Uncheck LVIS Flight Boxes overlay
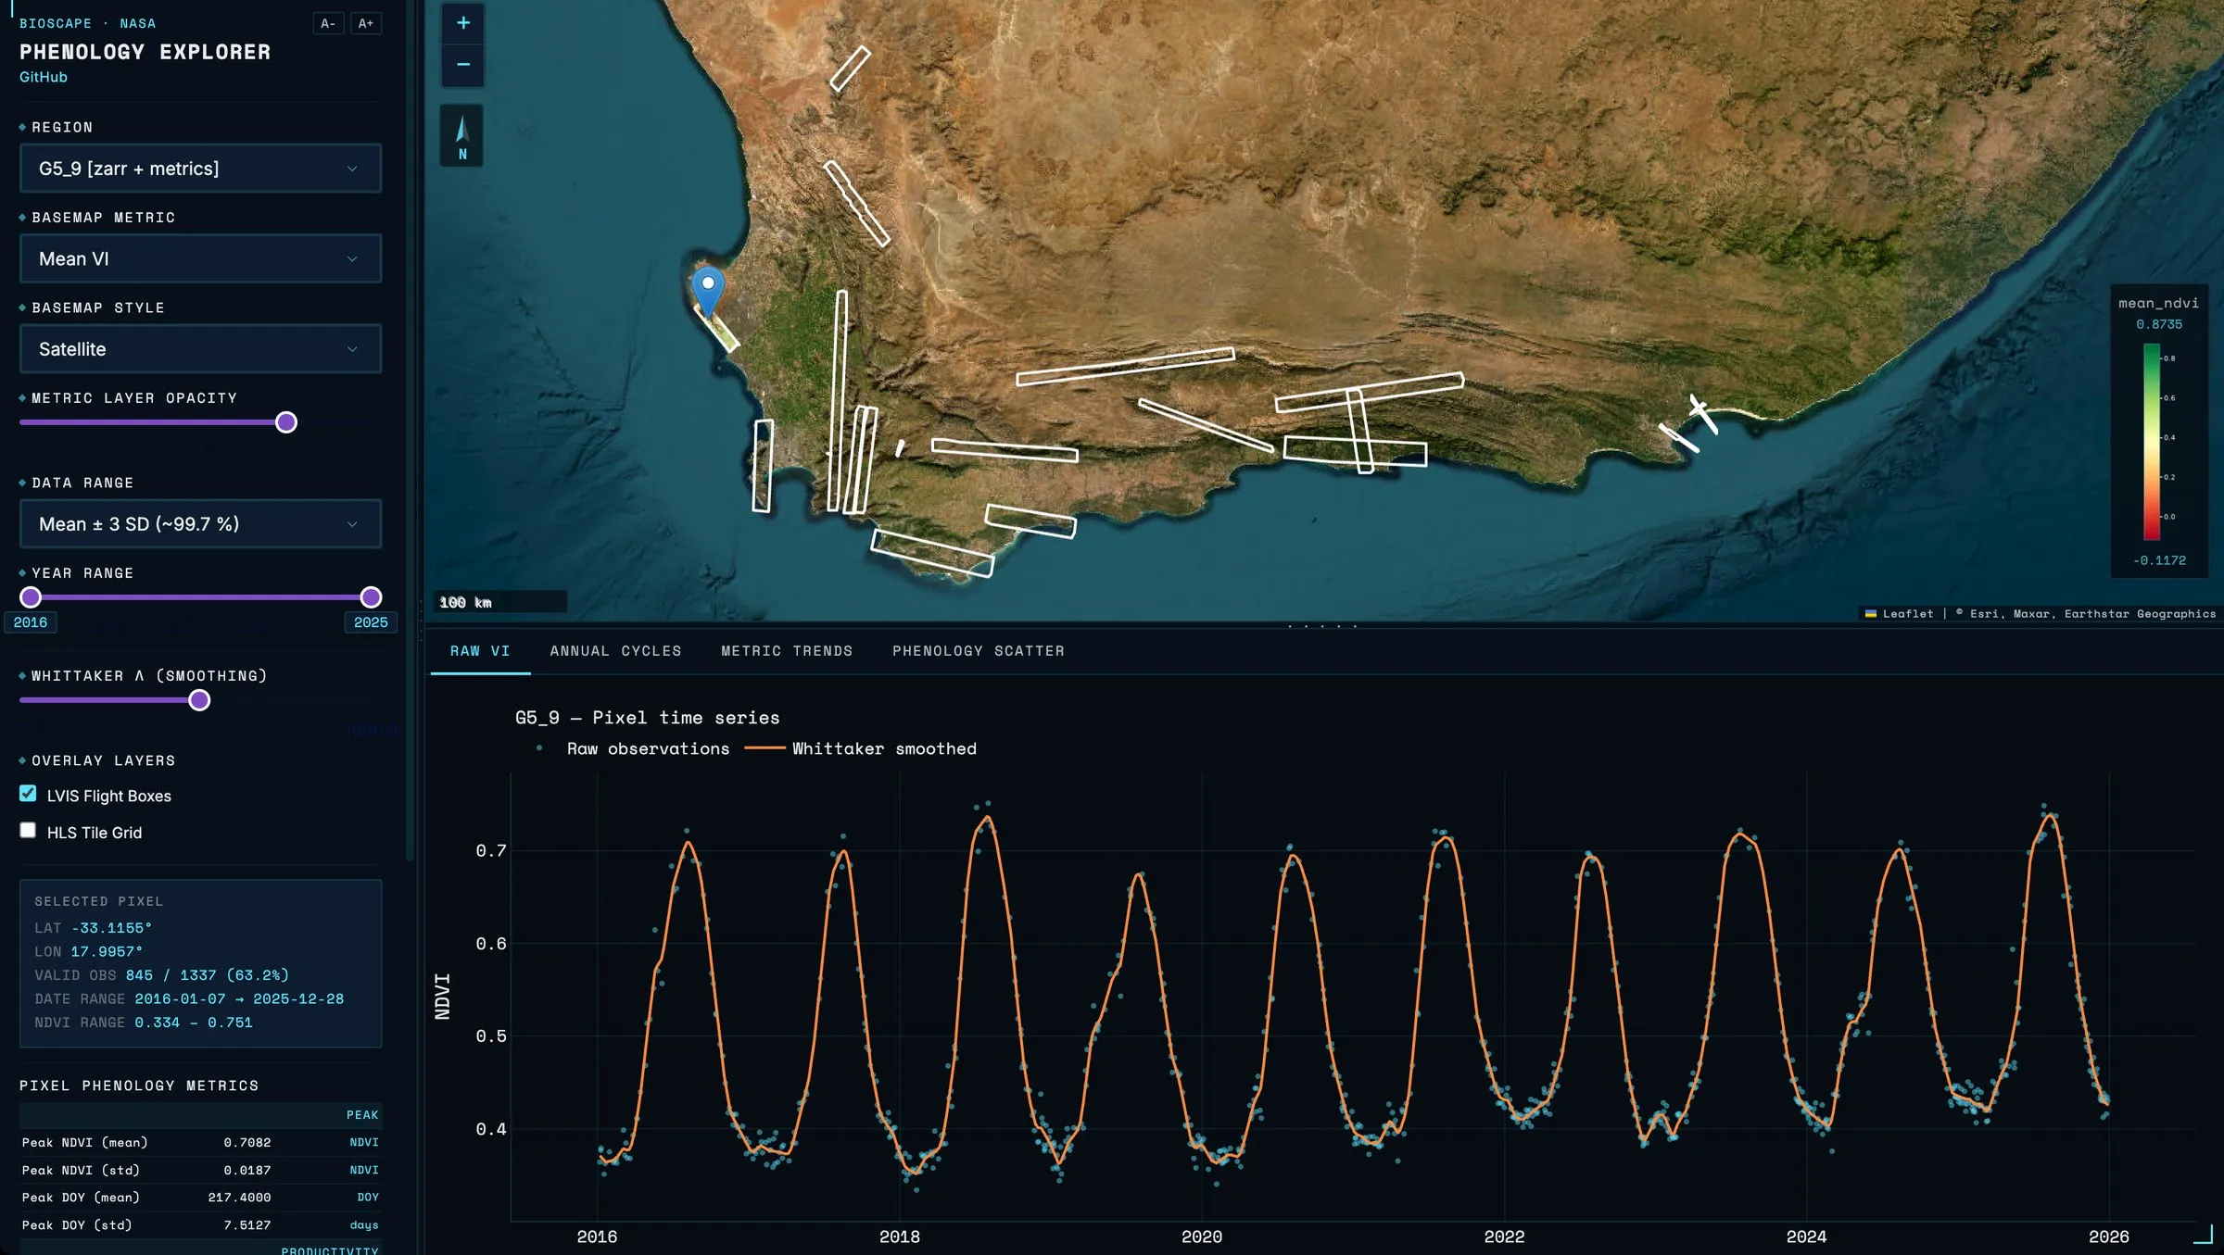The width and height of the screenshot is (2224, 1255). coord(28,794)
